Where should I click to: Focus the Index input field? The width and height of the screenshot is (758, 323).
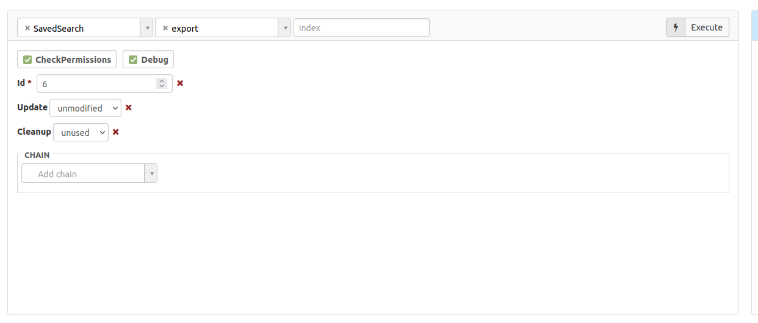click(361, 28)
